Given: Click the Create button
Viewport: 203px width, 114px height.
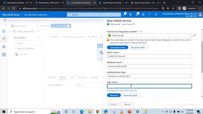Looking at the screenshot, I should (113, 104).
